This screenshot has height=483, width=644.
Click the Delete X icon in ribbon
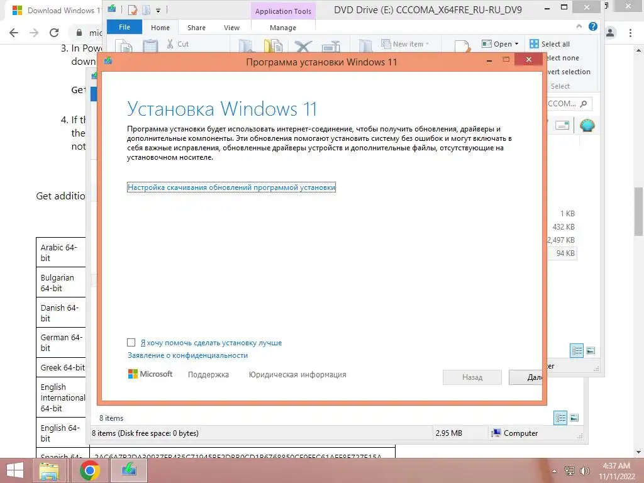point(303,46)
